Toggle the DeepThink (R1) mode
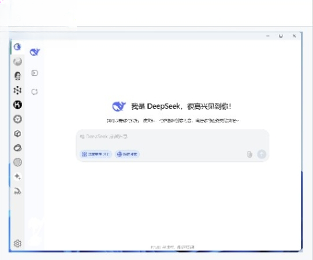The height and width of the screenshot is (260, 313). click(x=96, y=154)
